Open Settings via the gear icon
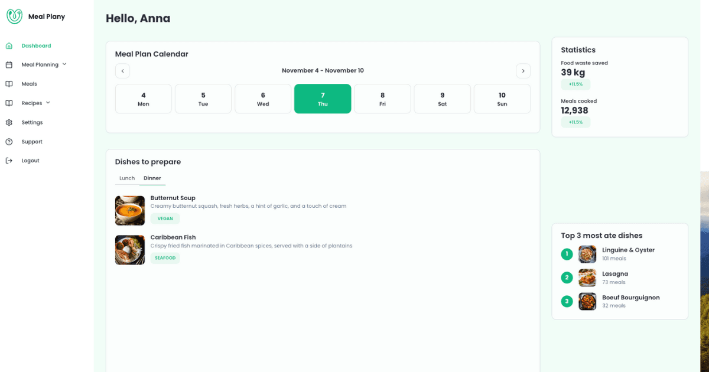 (x=9, y=122)
